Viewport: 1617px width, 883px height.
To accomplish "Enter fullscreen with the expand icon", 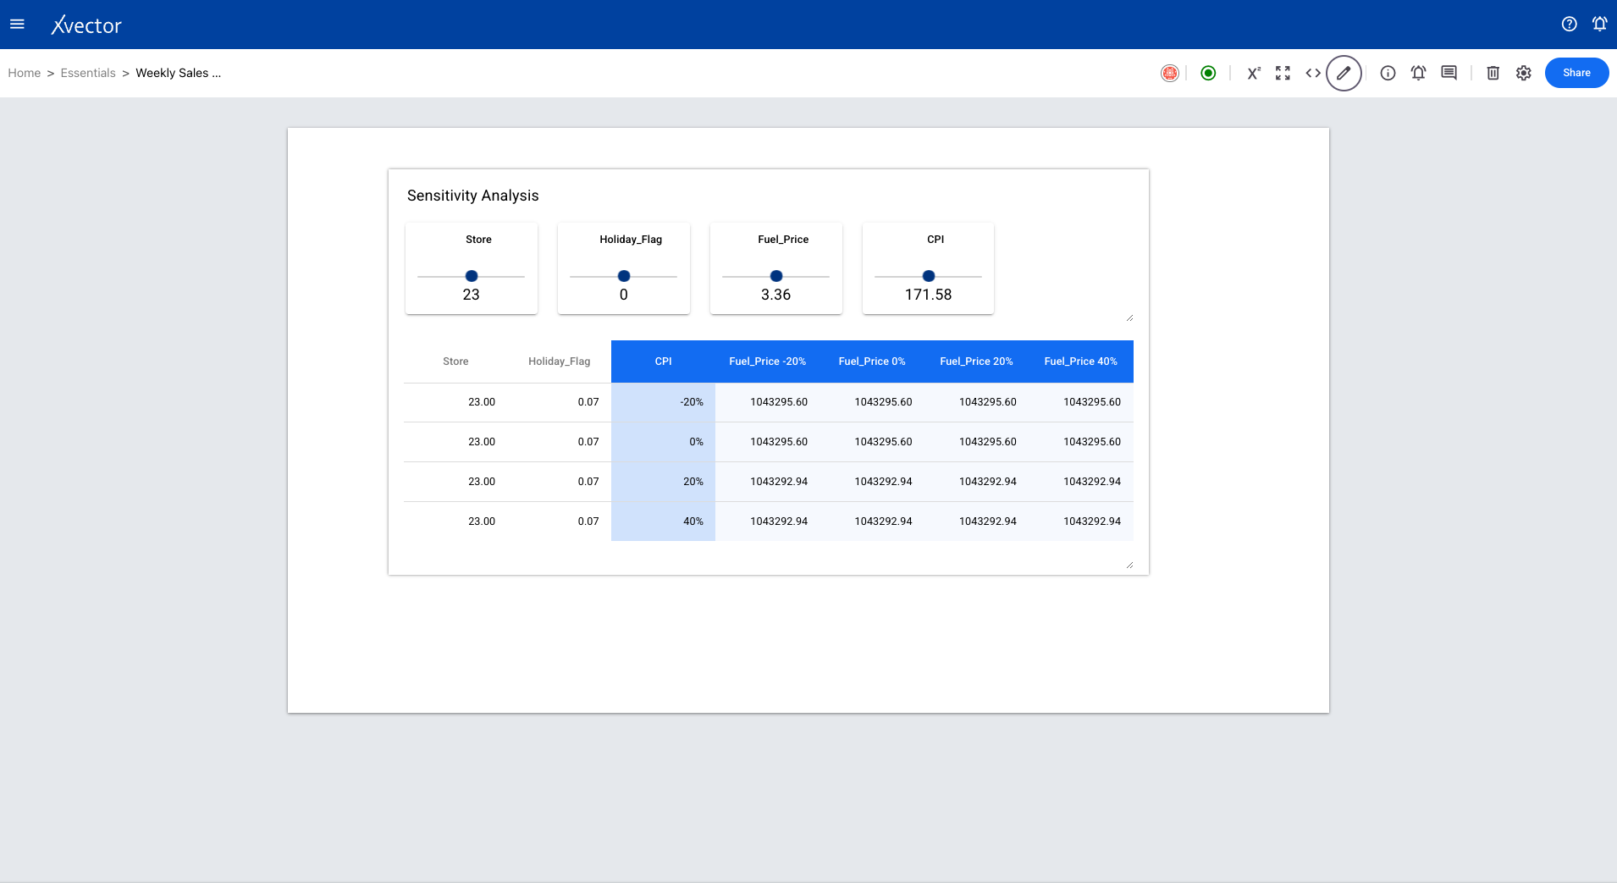I will click(1283, 73).
